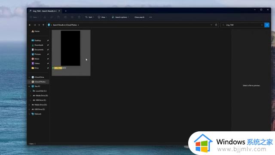Expand the Network tree node
This screenshot has height=155, width=275.
pos(29,114)
